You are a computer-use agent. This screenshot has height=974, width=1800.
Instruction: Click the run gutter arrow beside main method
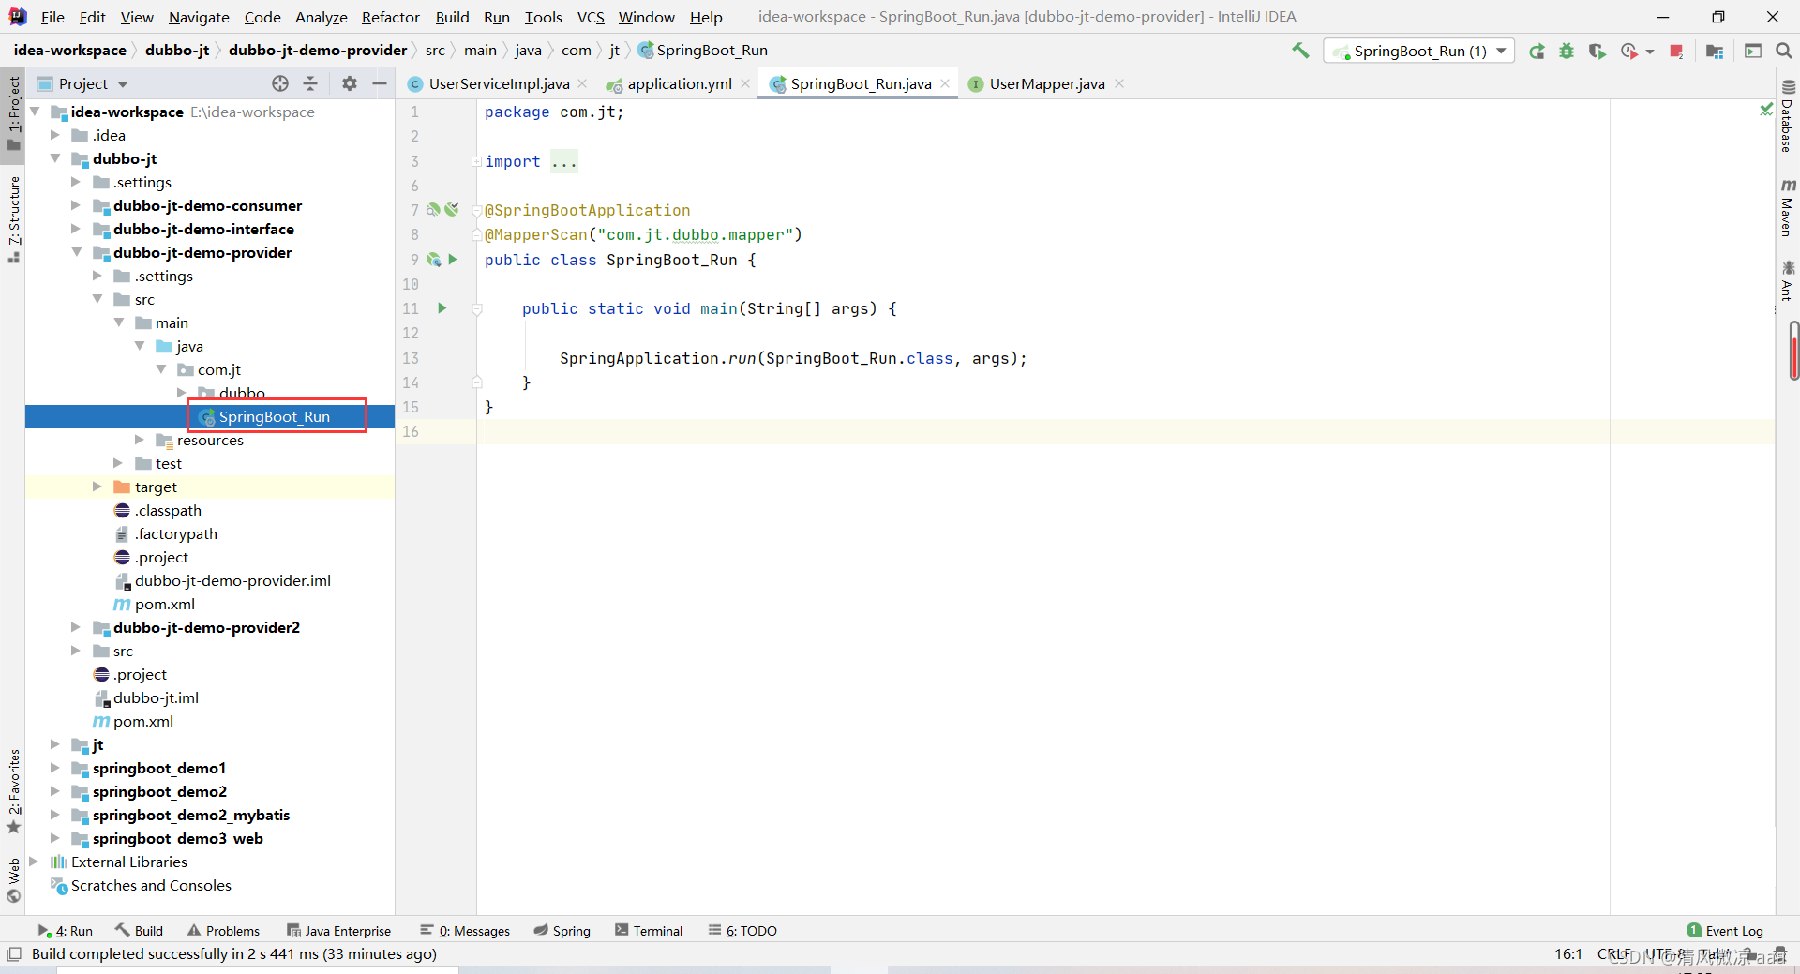(442, 308)
